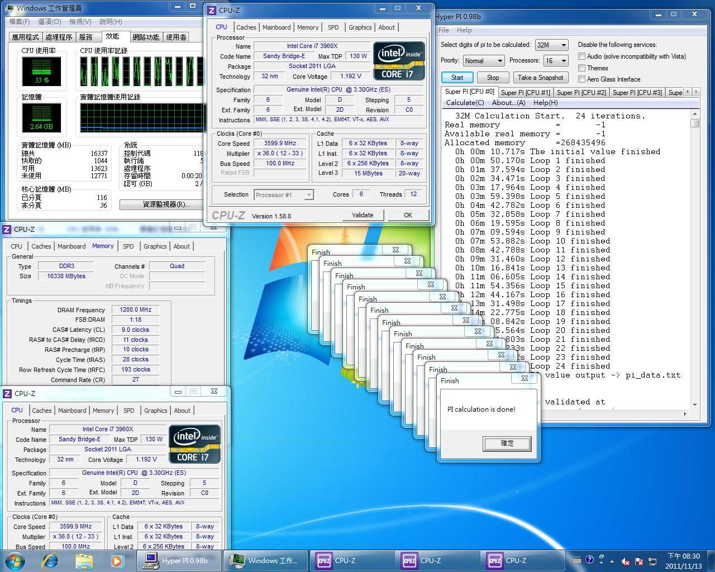715x572 pixels.
Task: Click Take a Snapshot button
Action: pyautogui.click(x=541, y=78)
